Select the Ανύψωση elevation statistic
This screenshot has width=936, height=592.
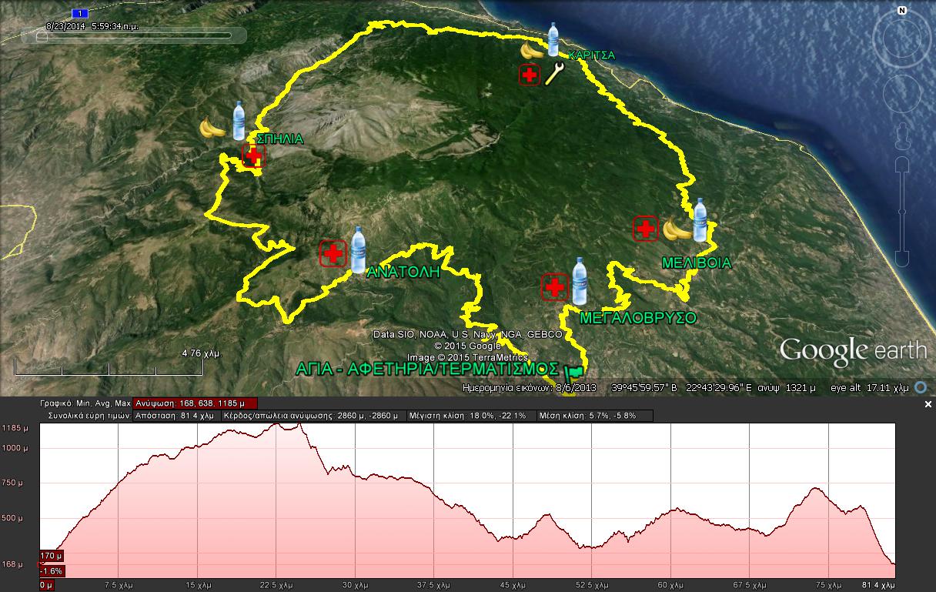(x=195, y=403)
